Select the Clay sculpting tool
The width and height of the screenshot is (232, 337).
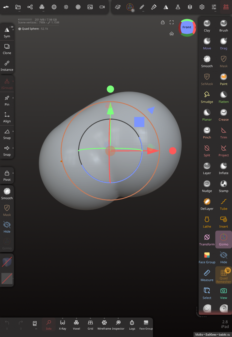207,26
